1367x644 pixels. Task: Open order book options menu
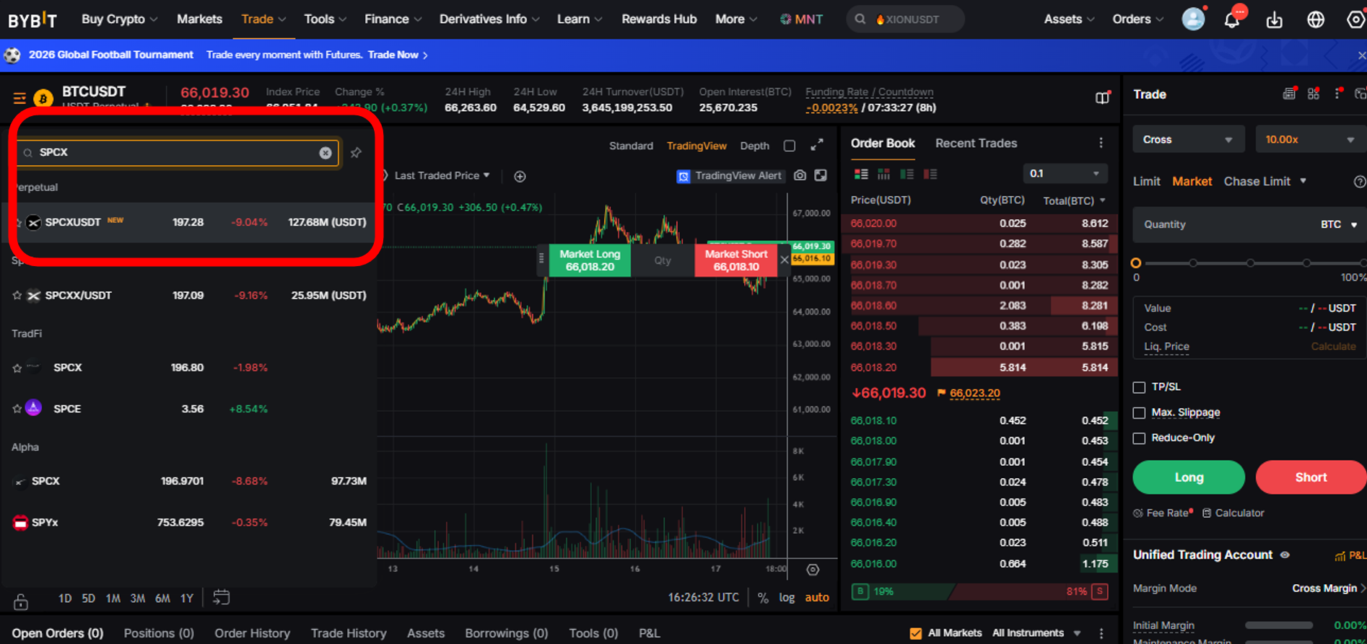tap(1101, 143)
